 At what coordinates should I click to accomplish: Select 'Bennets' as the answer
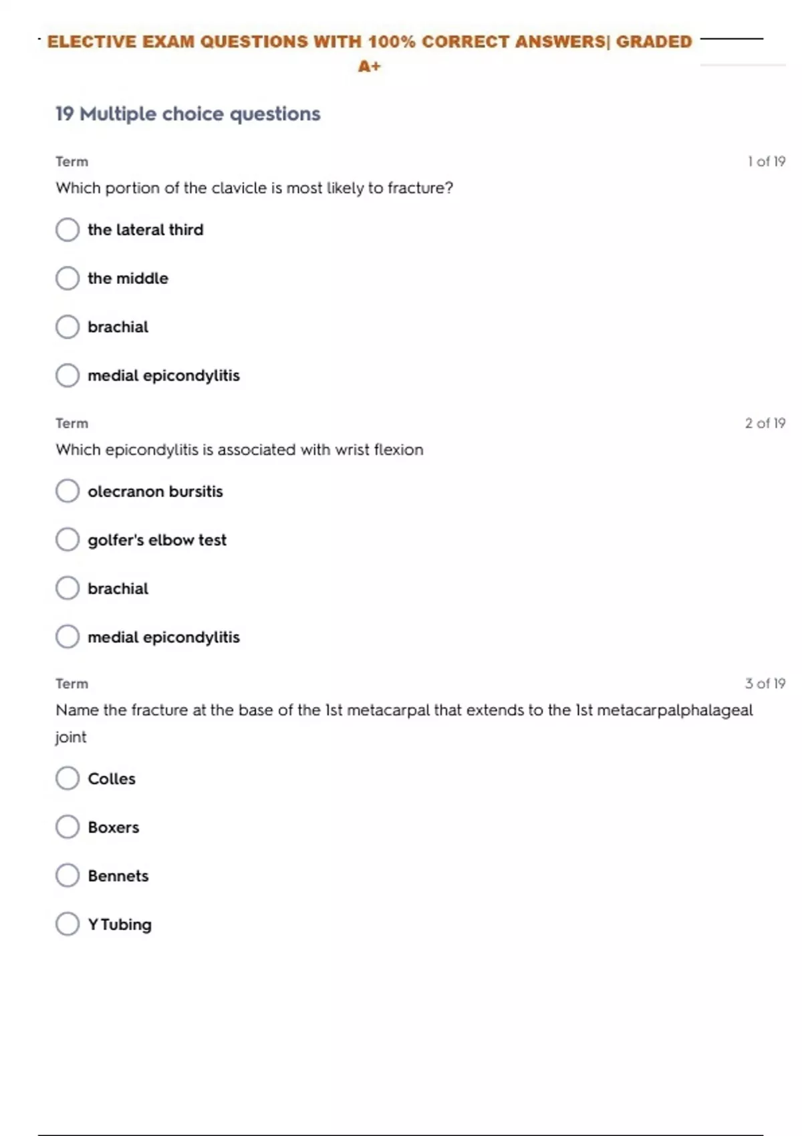click(x=68, y=876)
